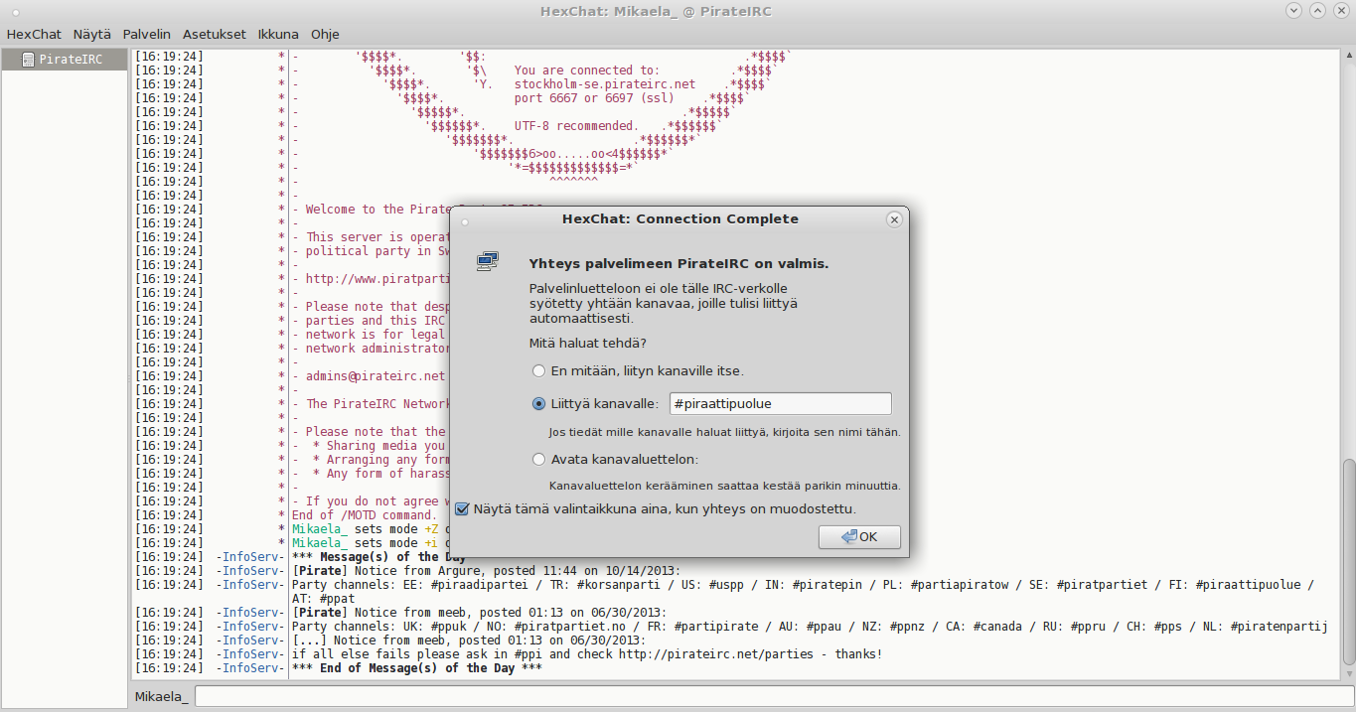1356x712 pixels.
Task: Select "En mitään, liityn kanaville itse" option
Action: pos(539,371)
